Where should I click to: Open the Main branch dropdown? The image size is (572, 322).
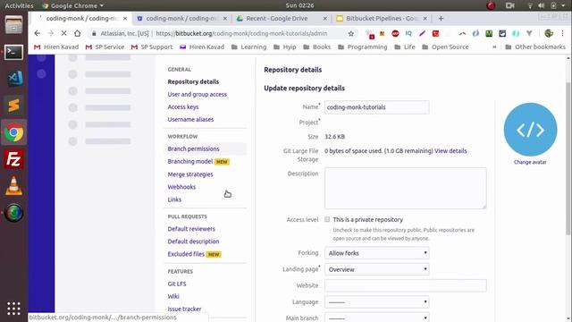[x=377, y=318]
